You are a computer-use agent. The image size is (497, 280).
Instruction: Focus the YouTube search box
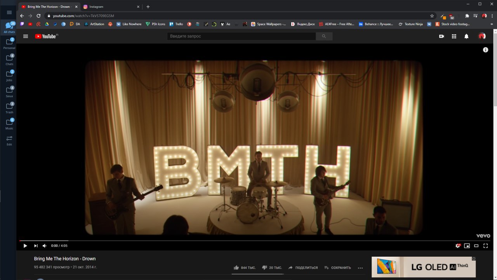tap(241, 36)
